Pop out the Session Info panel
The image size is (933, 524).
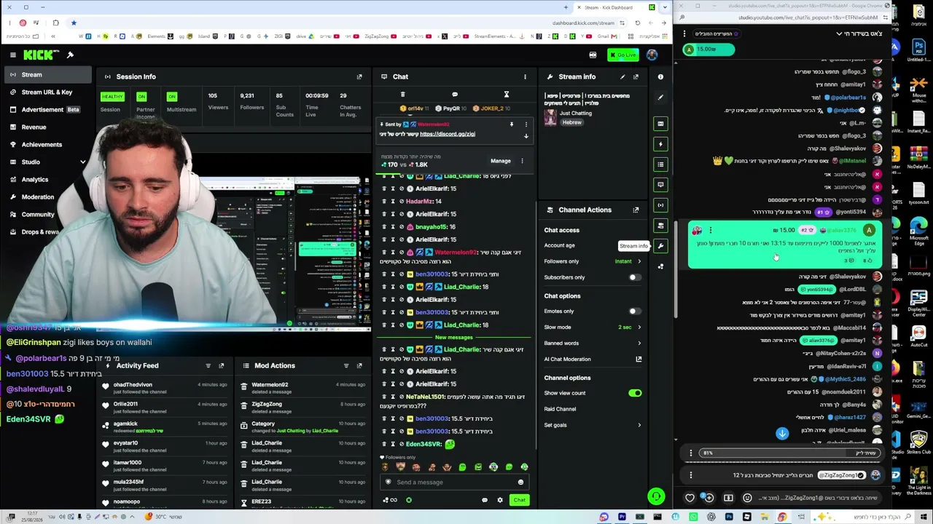pos(359,76)
